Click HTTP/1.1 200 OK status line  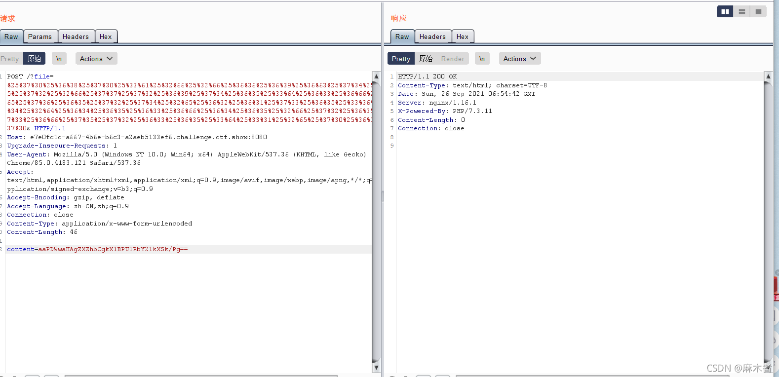428,76
